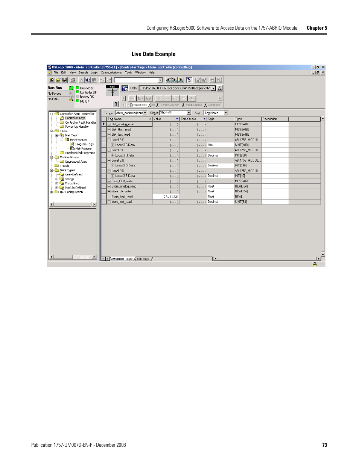359x464 pixels.
Task: Select the Favorites instruction tab
Action: pos(140,105)
